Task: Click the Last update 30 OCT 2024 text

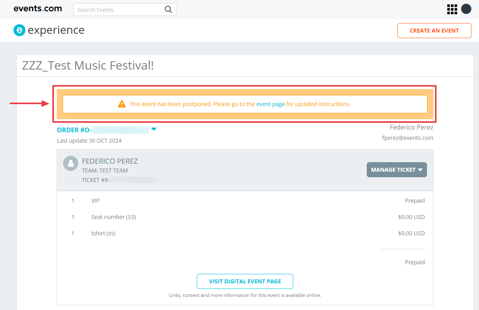Action: 89,141
